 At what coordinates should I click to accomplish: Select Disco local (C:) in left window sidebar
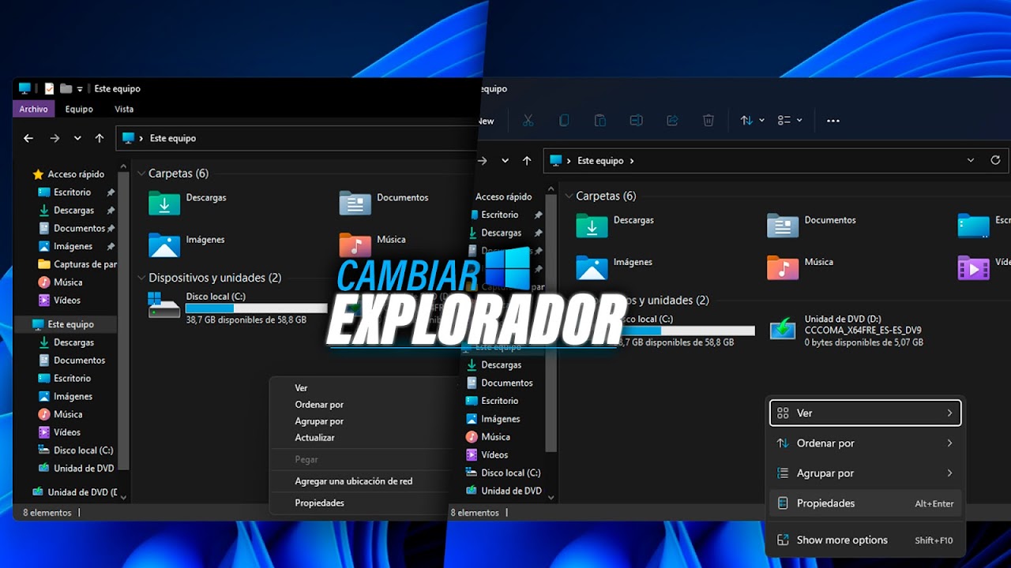[x=76, y=450]
